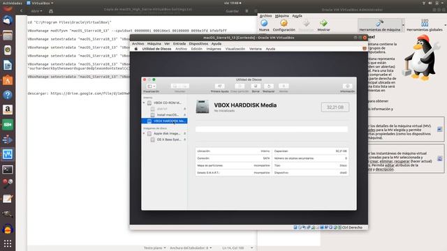Click Borrar in Disk Utility toolbar
Screen dimensions: 447x251
pos(256,88)
